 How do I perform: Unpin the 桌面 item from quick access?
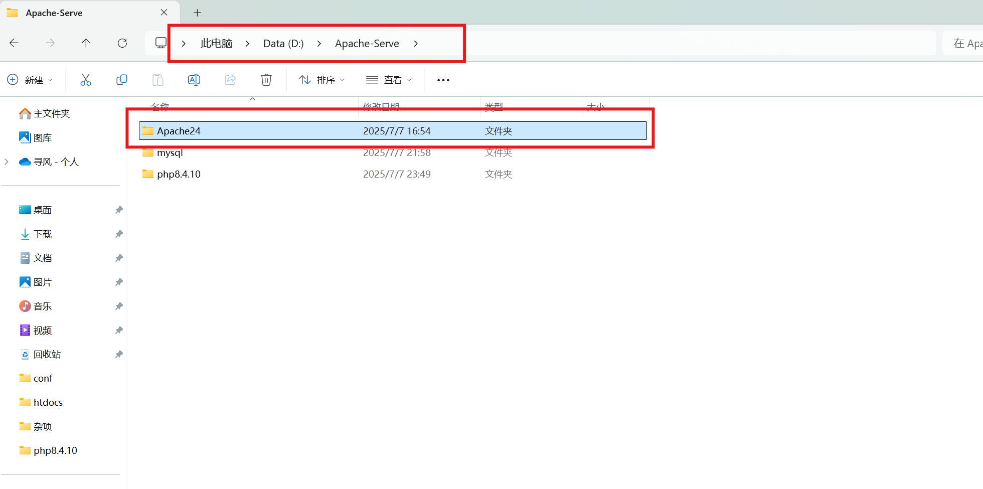119,210
